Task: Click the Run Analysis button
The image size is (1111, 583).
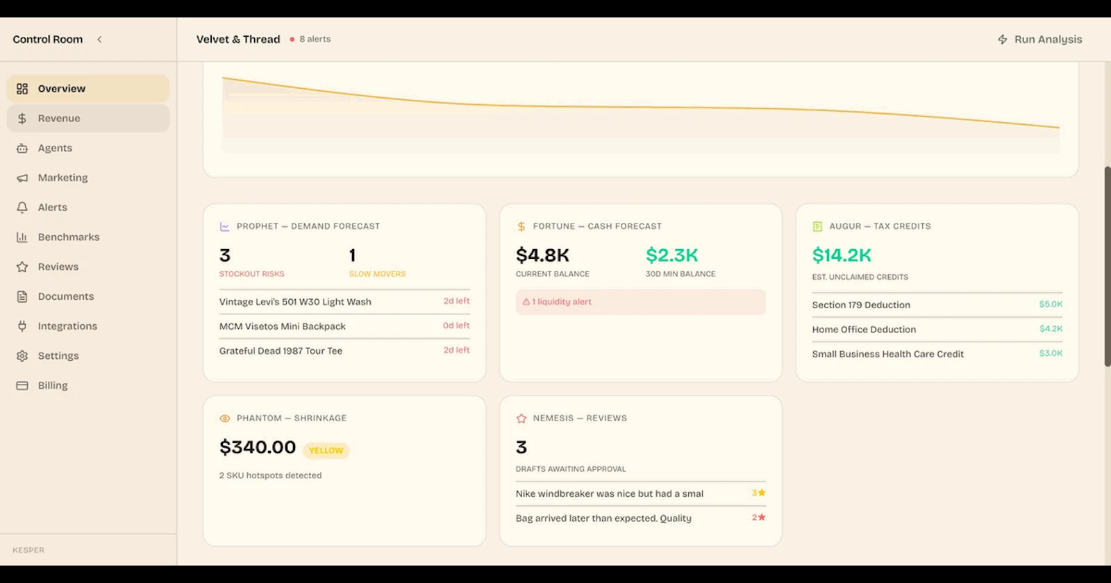Action: tap(1039, 40)
